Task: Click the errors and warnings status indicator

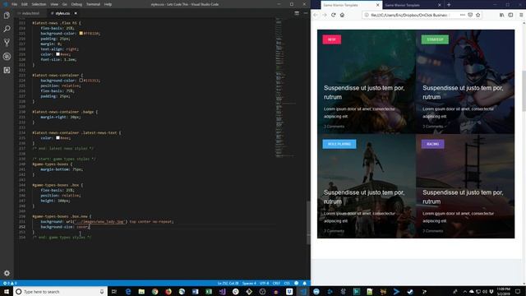Action: pos(10,283)
